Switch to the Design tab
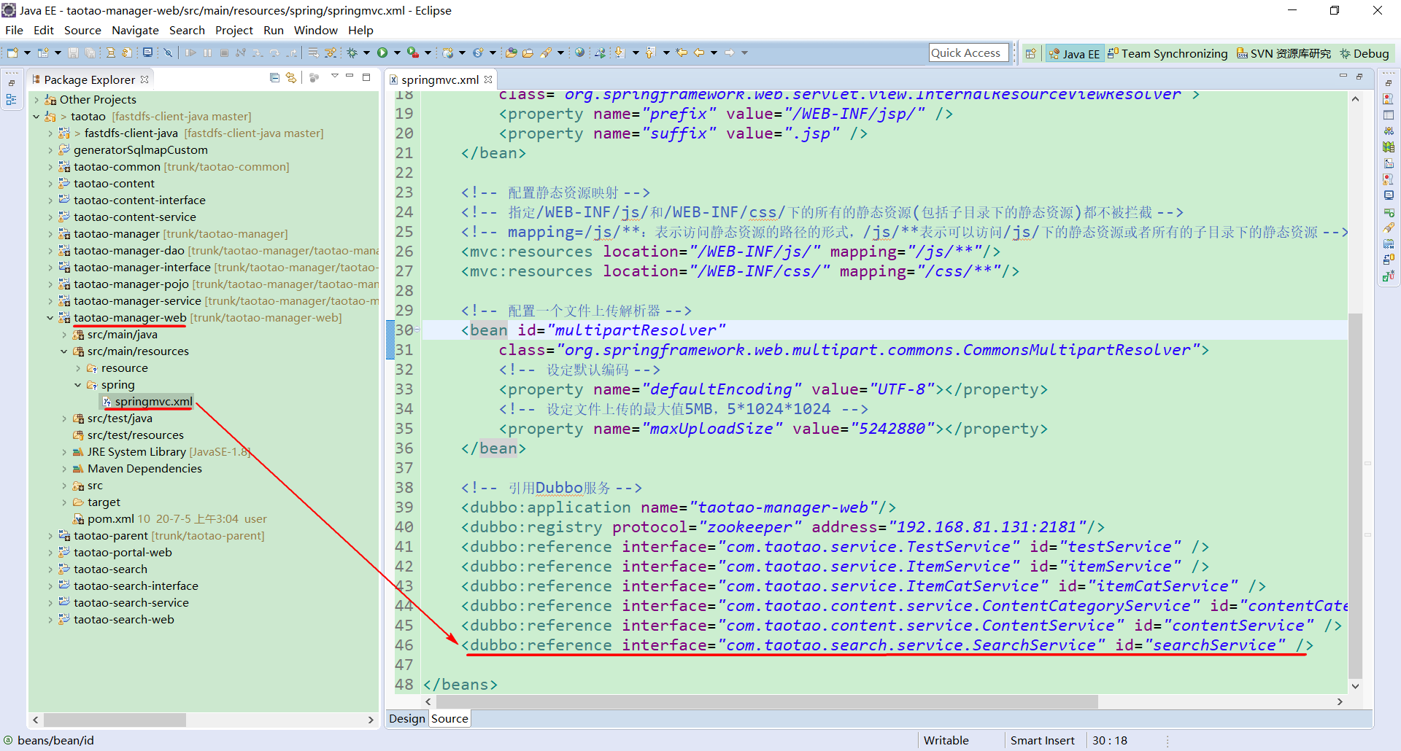Image resolution: width=1401 pixels, height=751 pixels. (x=406, y=719)
